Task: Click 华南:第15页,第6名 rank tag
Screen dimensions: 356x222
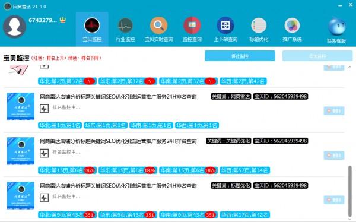Action: pyautogui.click(x=189, y=170)
